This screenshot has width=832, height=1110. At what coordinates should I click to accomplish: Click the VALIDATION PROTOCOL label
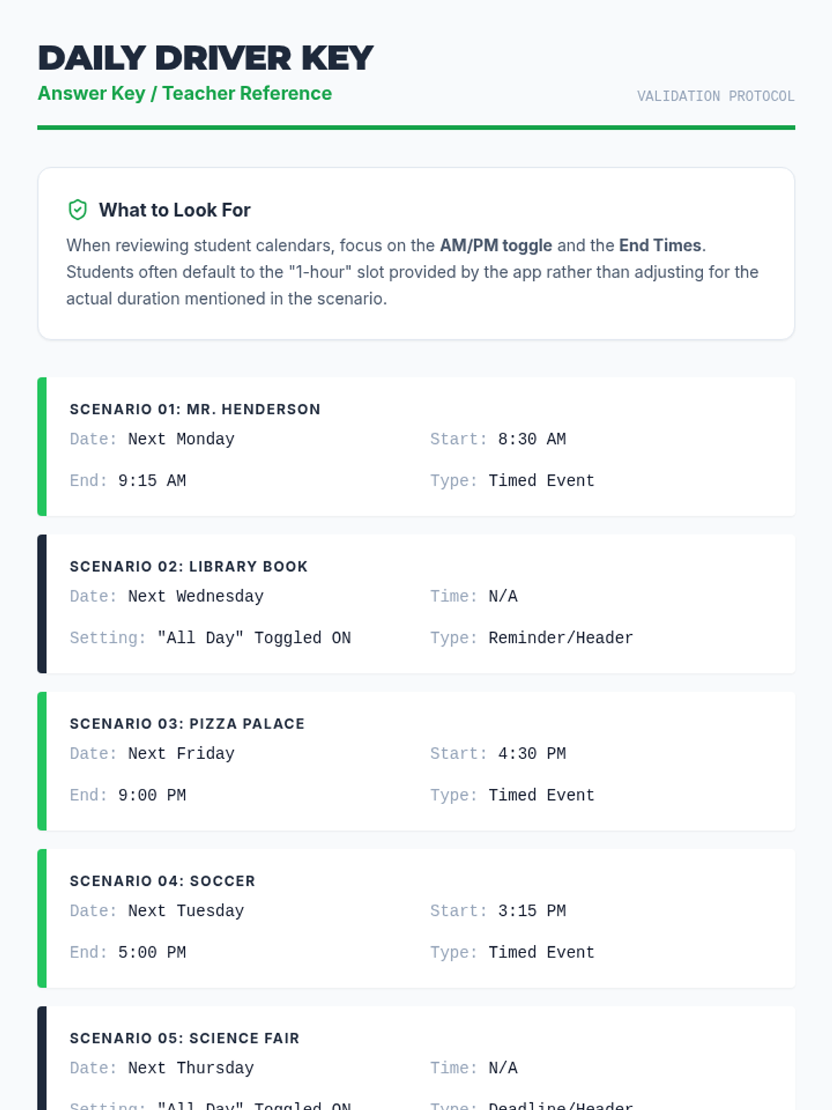[x=716, y=96]
